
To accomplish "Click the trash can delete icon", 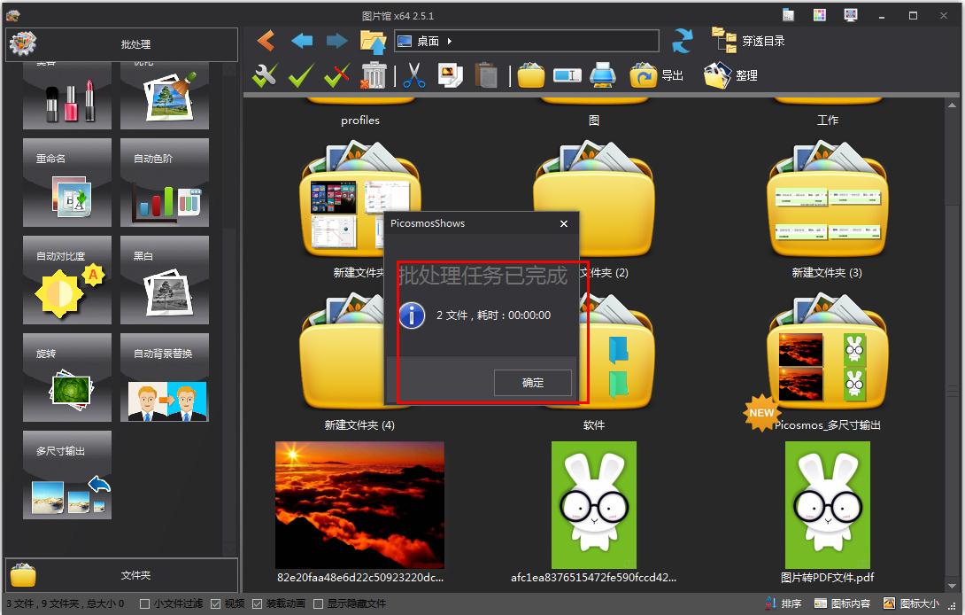I will pos(374,75).
